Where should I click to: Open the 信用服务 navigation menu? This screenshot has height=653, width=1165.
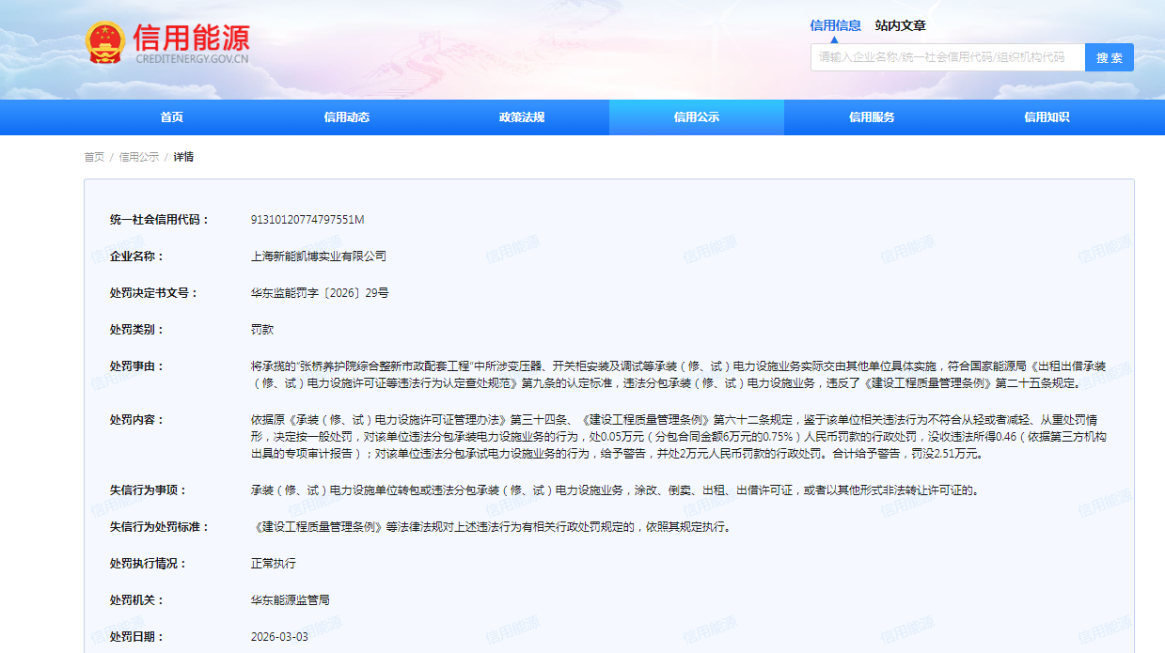click(x=872, y=117)
